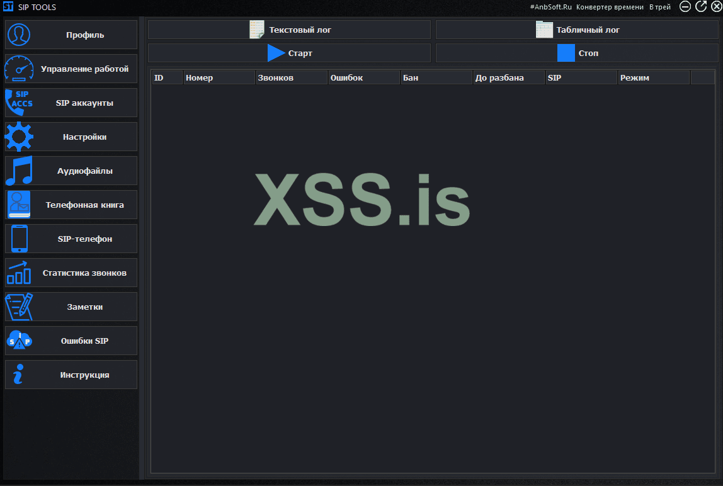Close the SIP TOOLS window
The height and width of the screenshot is (486, 723).
[x=716, y=6]
